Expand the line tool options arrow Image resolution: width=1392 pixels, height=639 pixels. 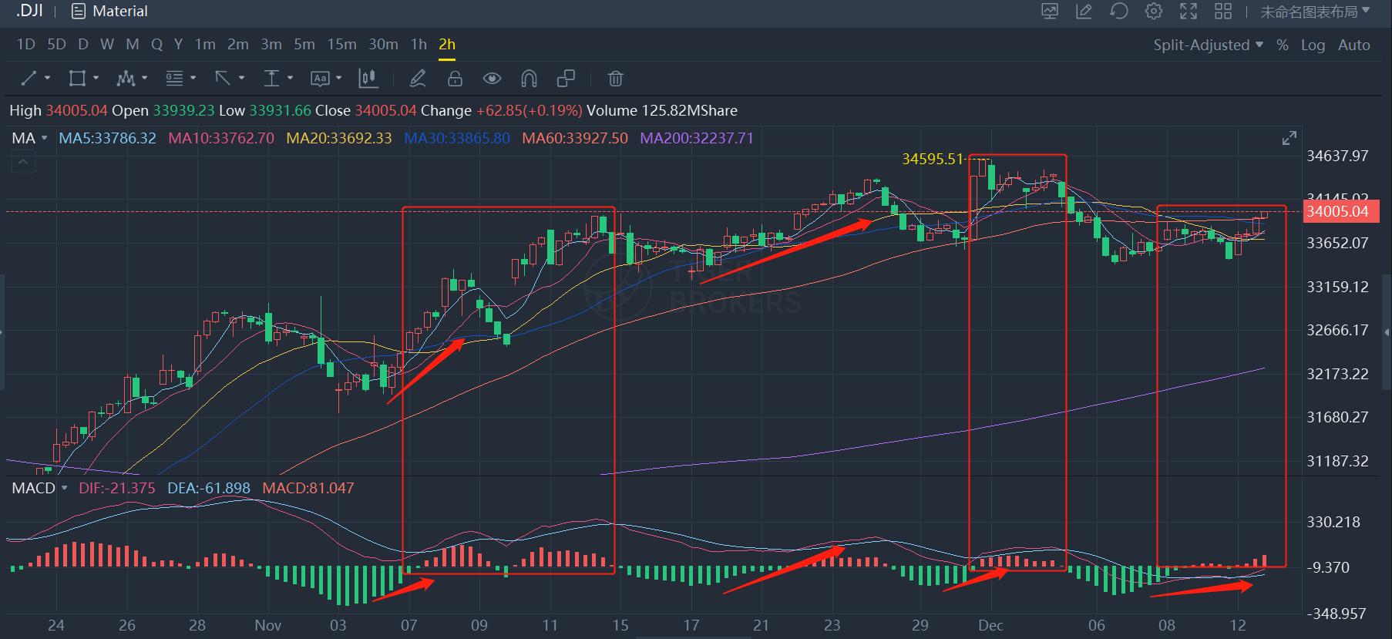click(47, 78)
